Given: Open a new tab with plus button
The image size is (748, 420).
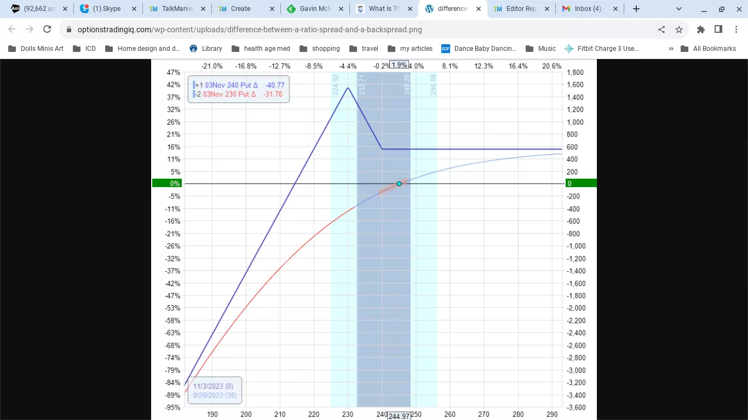Looking at the screenshot, I should point(636,9).
